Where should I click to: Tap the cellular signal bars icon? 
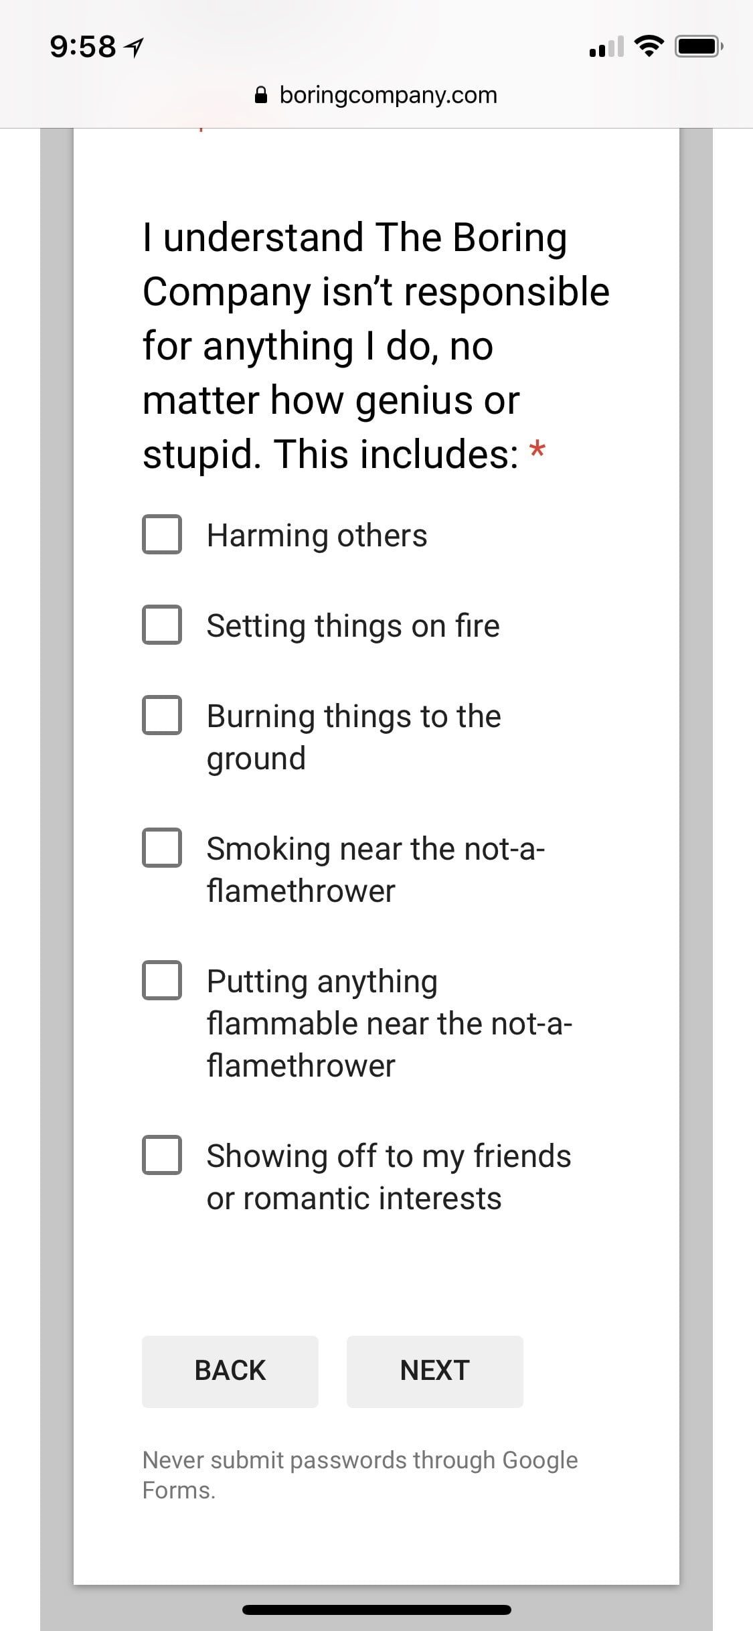(606, 46)
